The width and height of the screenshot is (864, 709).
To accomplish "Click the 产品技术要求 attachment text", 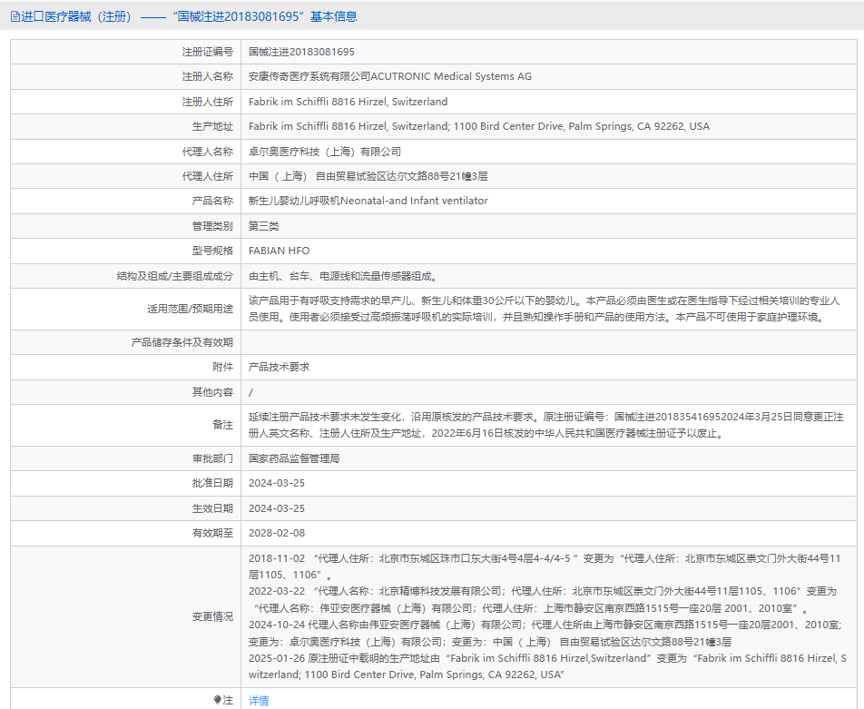I will tap(279, 367).
